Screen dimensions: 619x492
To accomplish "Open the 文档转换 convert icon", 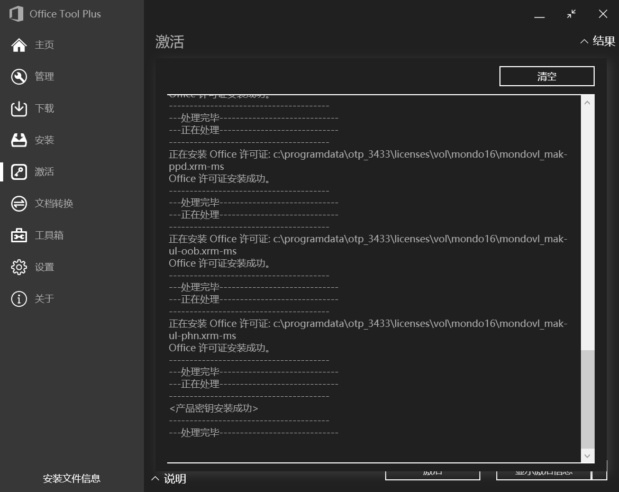I will tap(19, 203).
